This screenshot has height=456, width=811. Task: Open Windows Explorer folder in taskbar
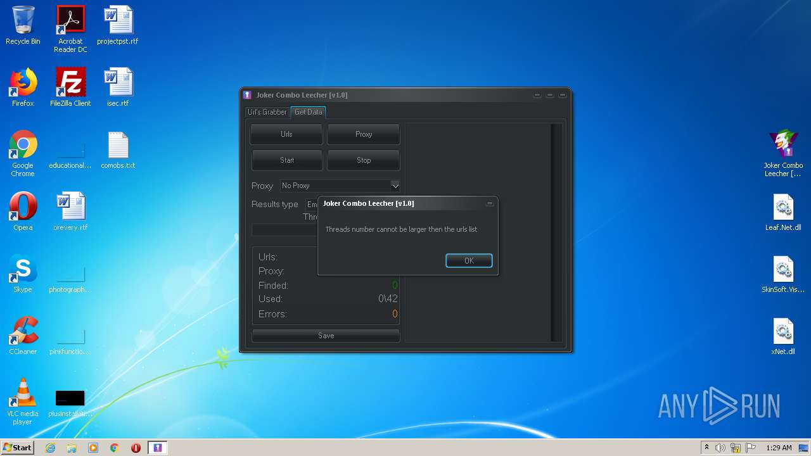tap(72, 448)
